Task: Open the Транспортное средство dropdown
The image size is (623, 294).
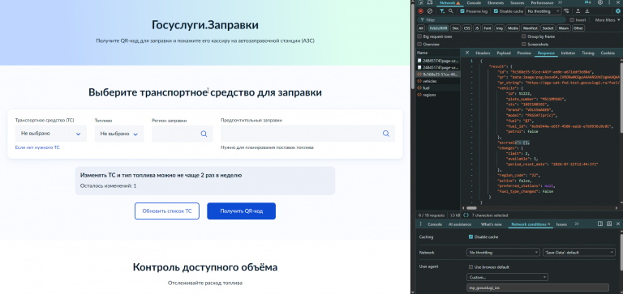Action: coord(51,134)
